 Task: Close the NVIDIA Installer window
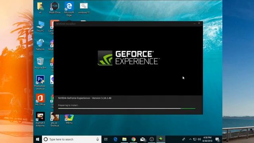(199, 23)
